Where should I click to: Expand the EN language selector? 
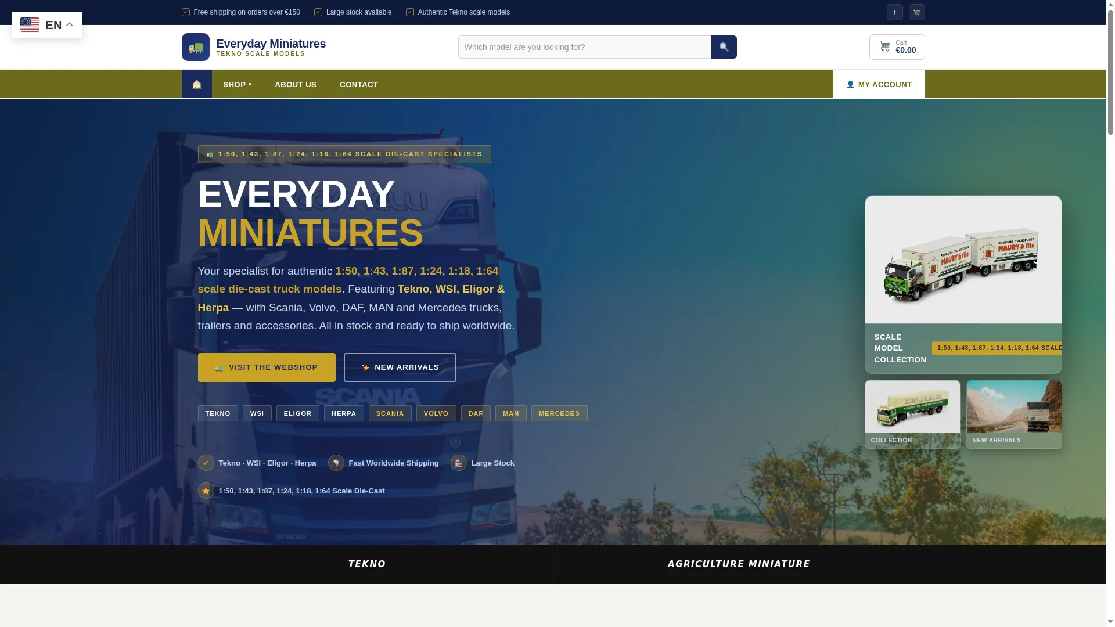47,25
